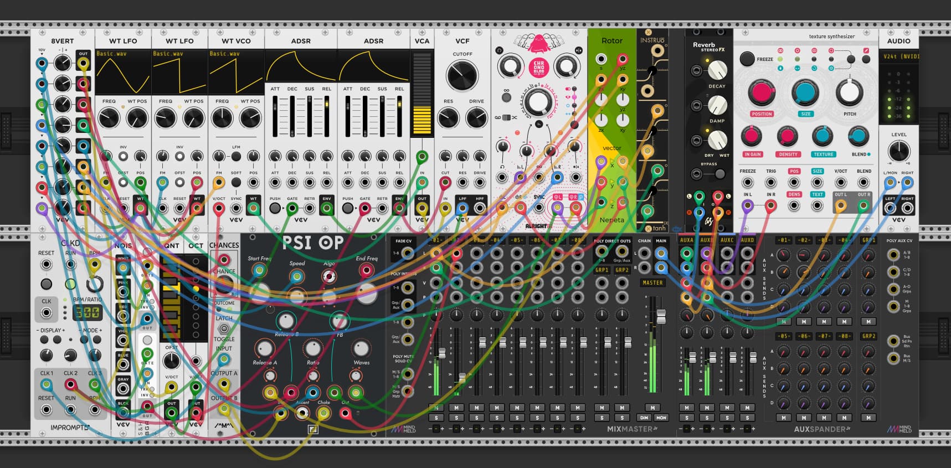Screen dimensions: 951x468
Task: Open the WT VCO Basic.wav wavetable display
Action: tap(236, 72)
